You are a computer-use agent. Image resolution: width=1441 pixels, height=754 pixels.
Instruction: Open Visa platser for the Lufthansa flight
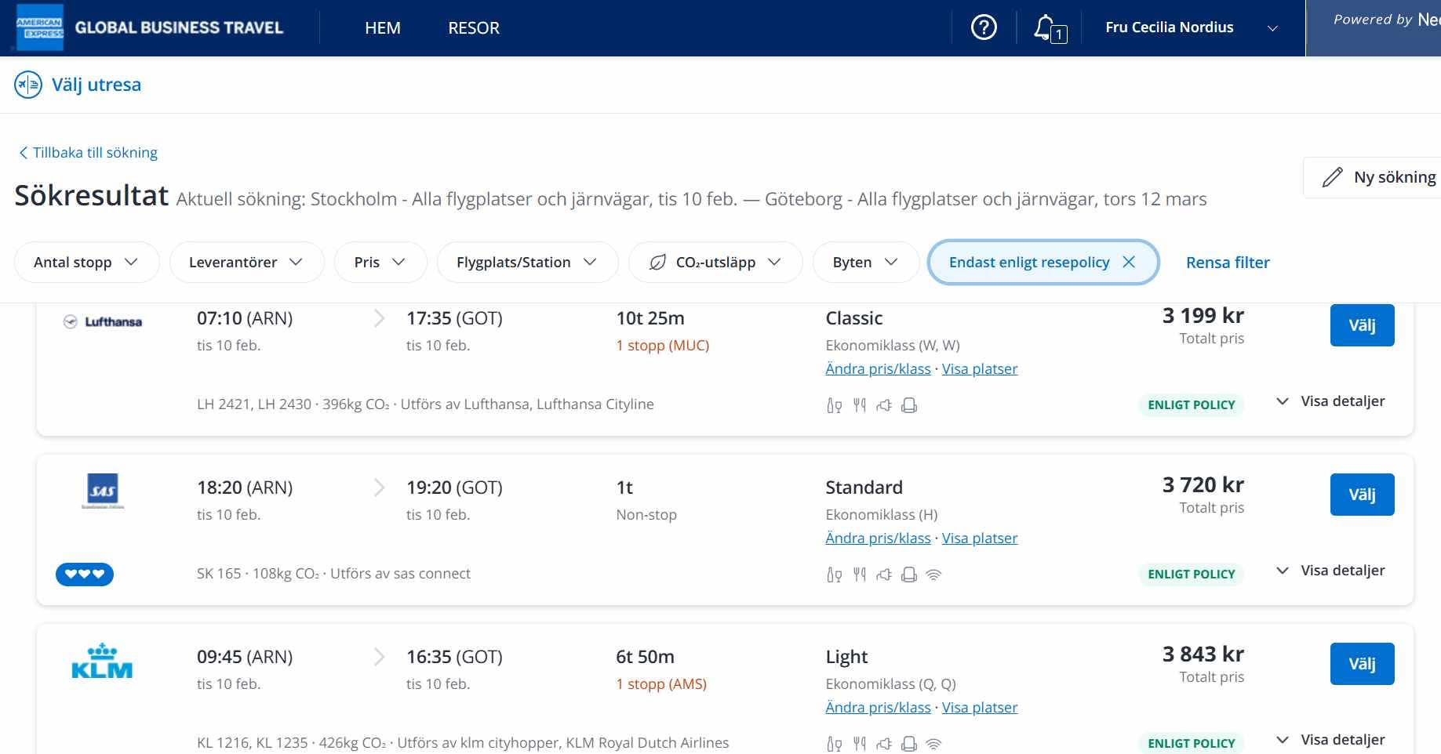coord(979,368)
